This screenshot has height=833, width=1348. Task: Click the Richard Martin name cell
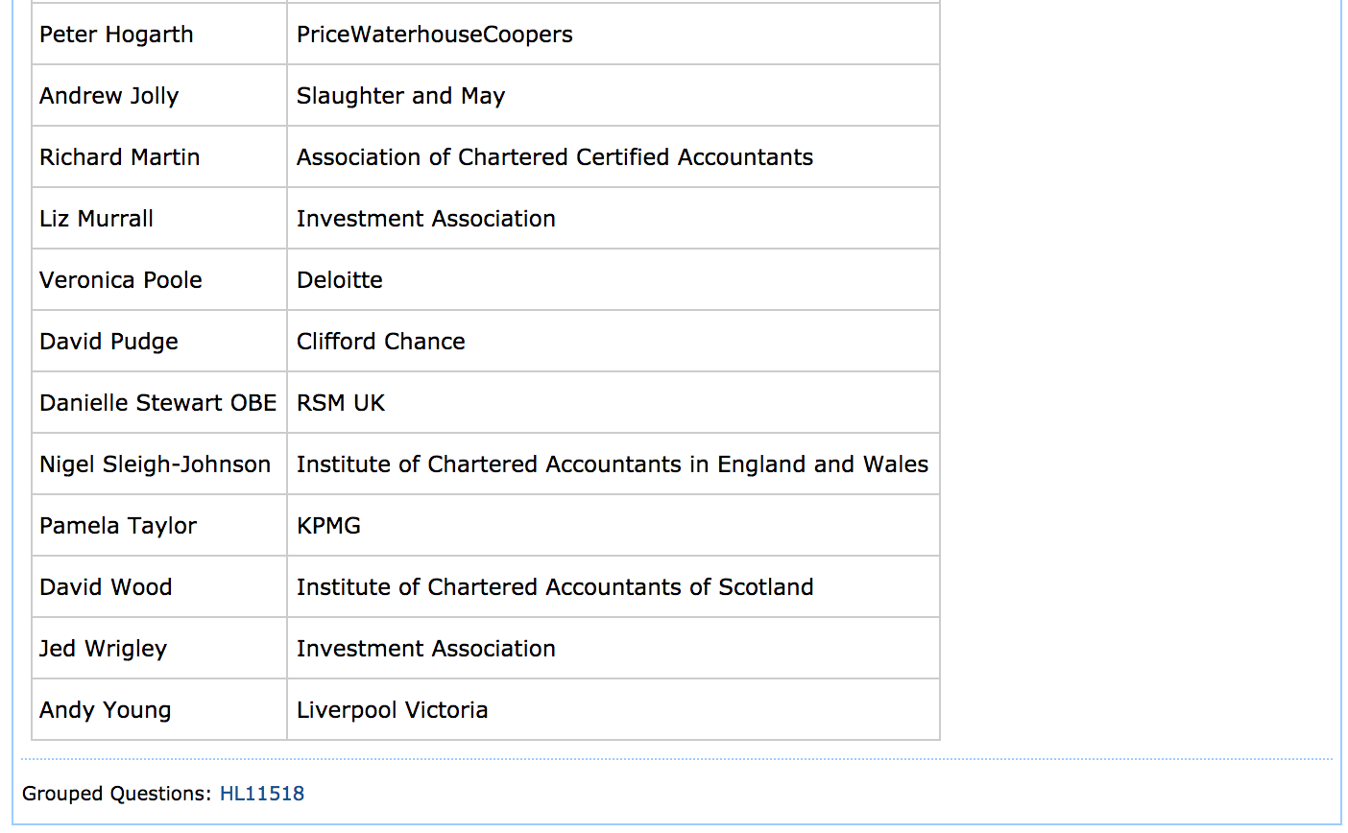pyautogui.click(x=119, y=157)
